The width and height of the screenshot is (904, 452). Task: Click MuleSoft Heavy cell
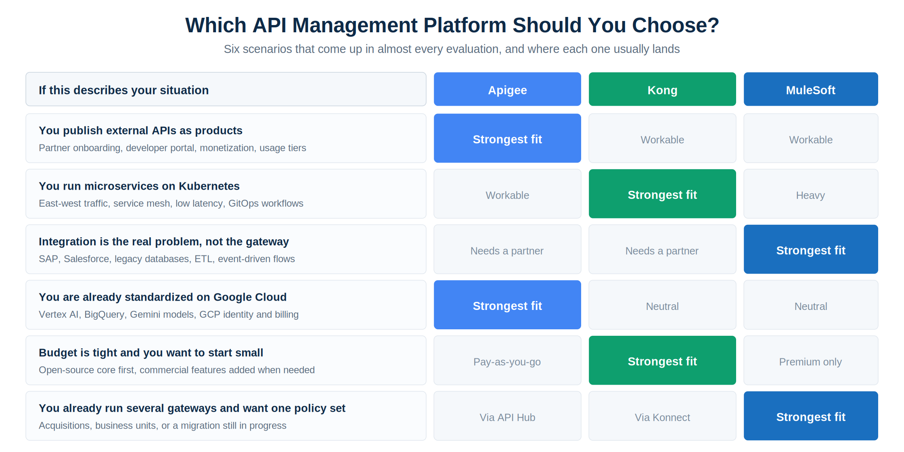coord(811,194)
